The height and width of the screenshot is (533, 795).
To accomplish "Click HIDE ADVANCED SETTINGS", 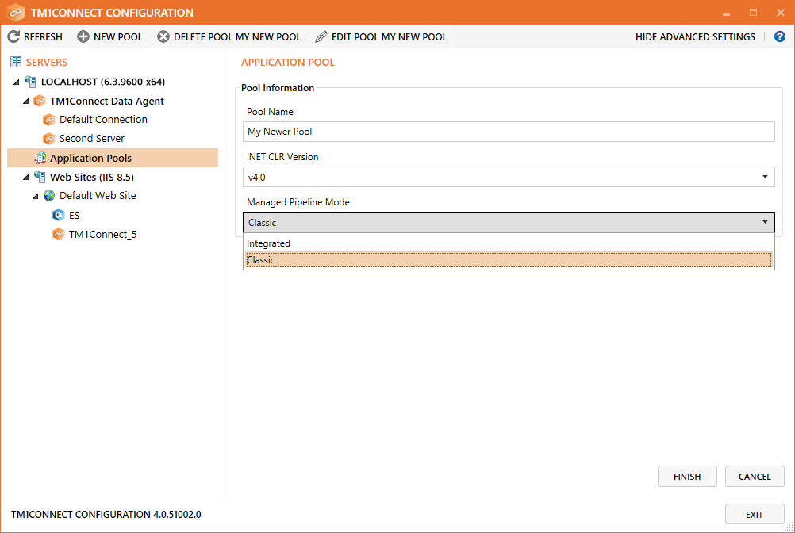I will (695, 37).
